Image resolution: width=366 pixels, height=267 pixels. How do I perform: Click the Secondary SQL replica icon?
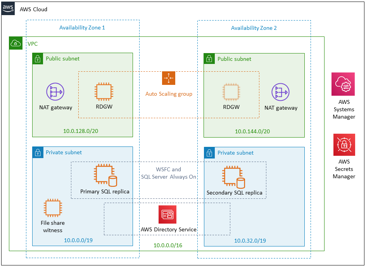234,176
